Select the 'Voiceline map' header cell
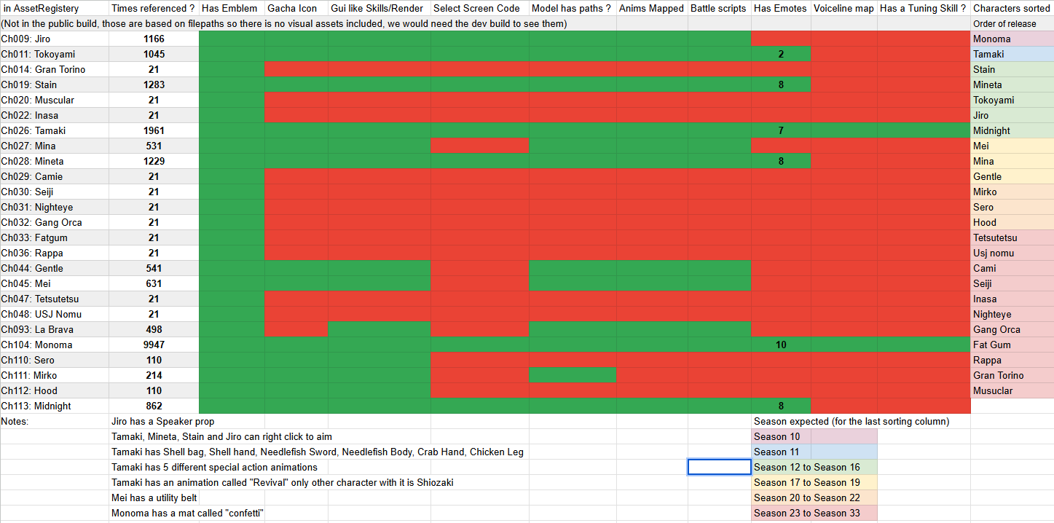Screen dimensions: 1054x523 click(843, 8)
